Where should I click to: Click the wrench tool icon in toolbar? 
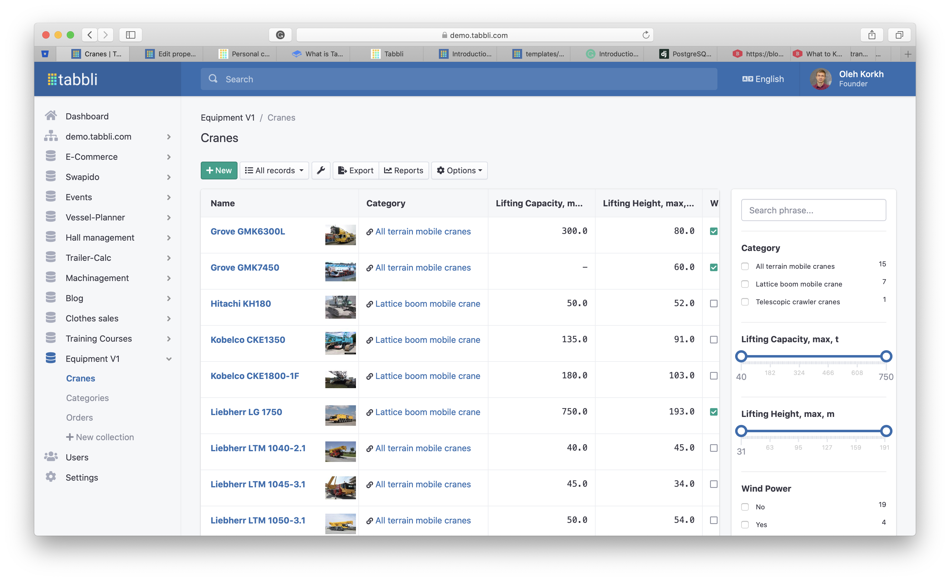(x=321, y=171)
